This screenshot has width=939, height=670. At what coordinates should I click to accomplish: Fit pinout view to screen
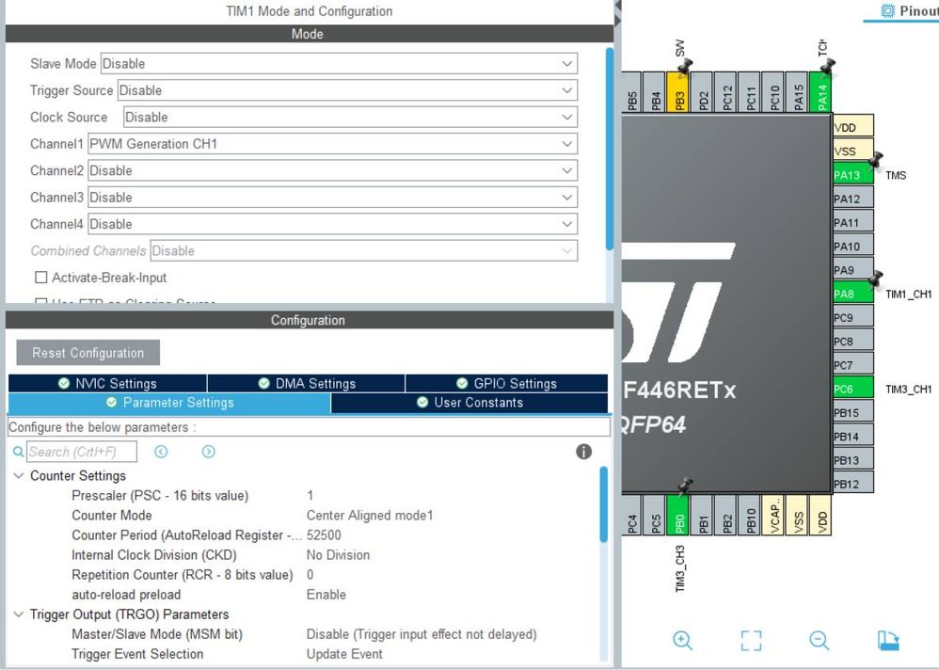pos(751,640)
